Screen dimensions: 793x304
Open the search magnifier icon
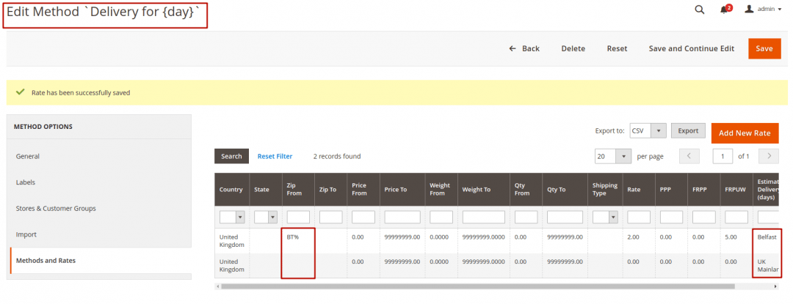click(699, 10)
